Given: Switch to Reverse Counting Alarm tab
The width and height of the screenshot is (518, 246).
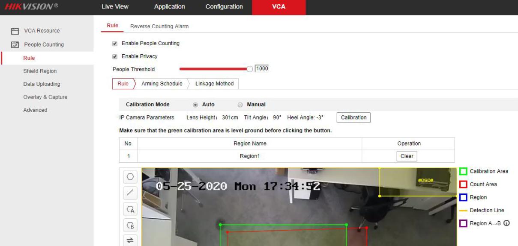Looking at the screenshot, I should 159,26.
